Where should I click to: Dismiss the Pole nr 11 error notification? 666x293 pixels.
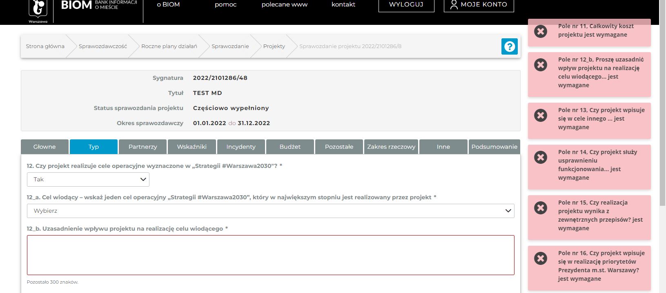541,31
